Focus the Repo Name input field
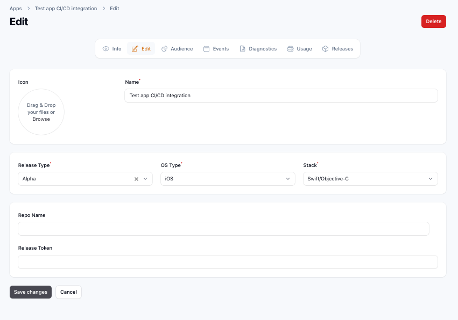Viewport: 458px width, 320px height. click(x=223, y=229)
